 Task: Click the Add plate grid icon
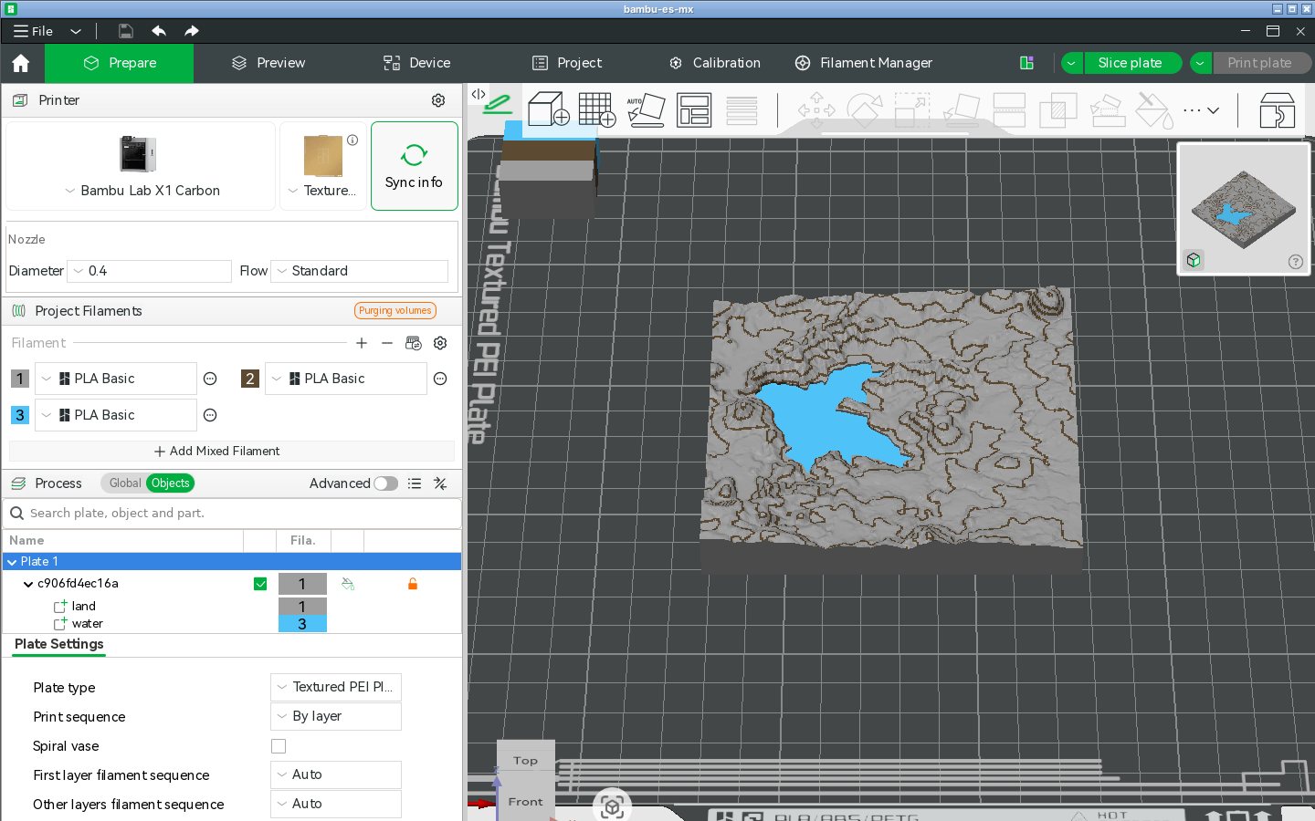[597, 109]
